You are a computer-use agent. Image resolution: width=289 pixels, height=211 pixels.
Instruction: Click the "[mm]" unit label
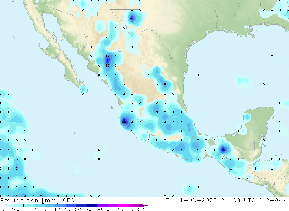point(51,200)
